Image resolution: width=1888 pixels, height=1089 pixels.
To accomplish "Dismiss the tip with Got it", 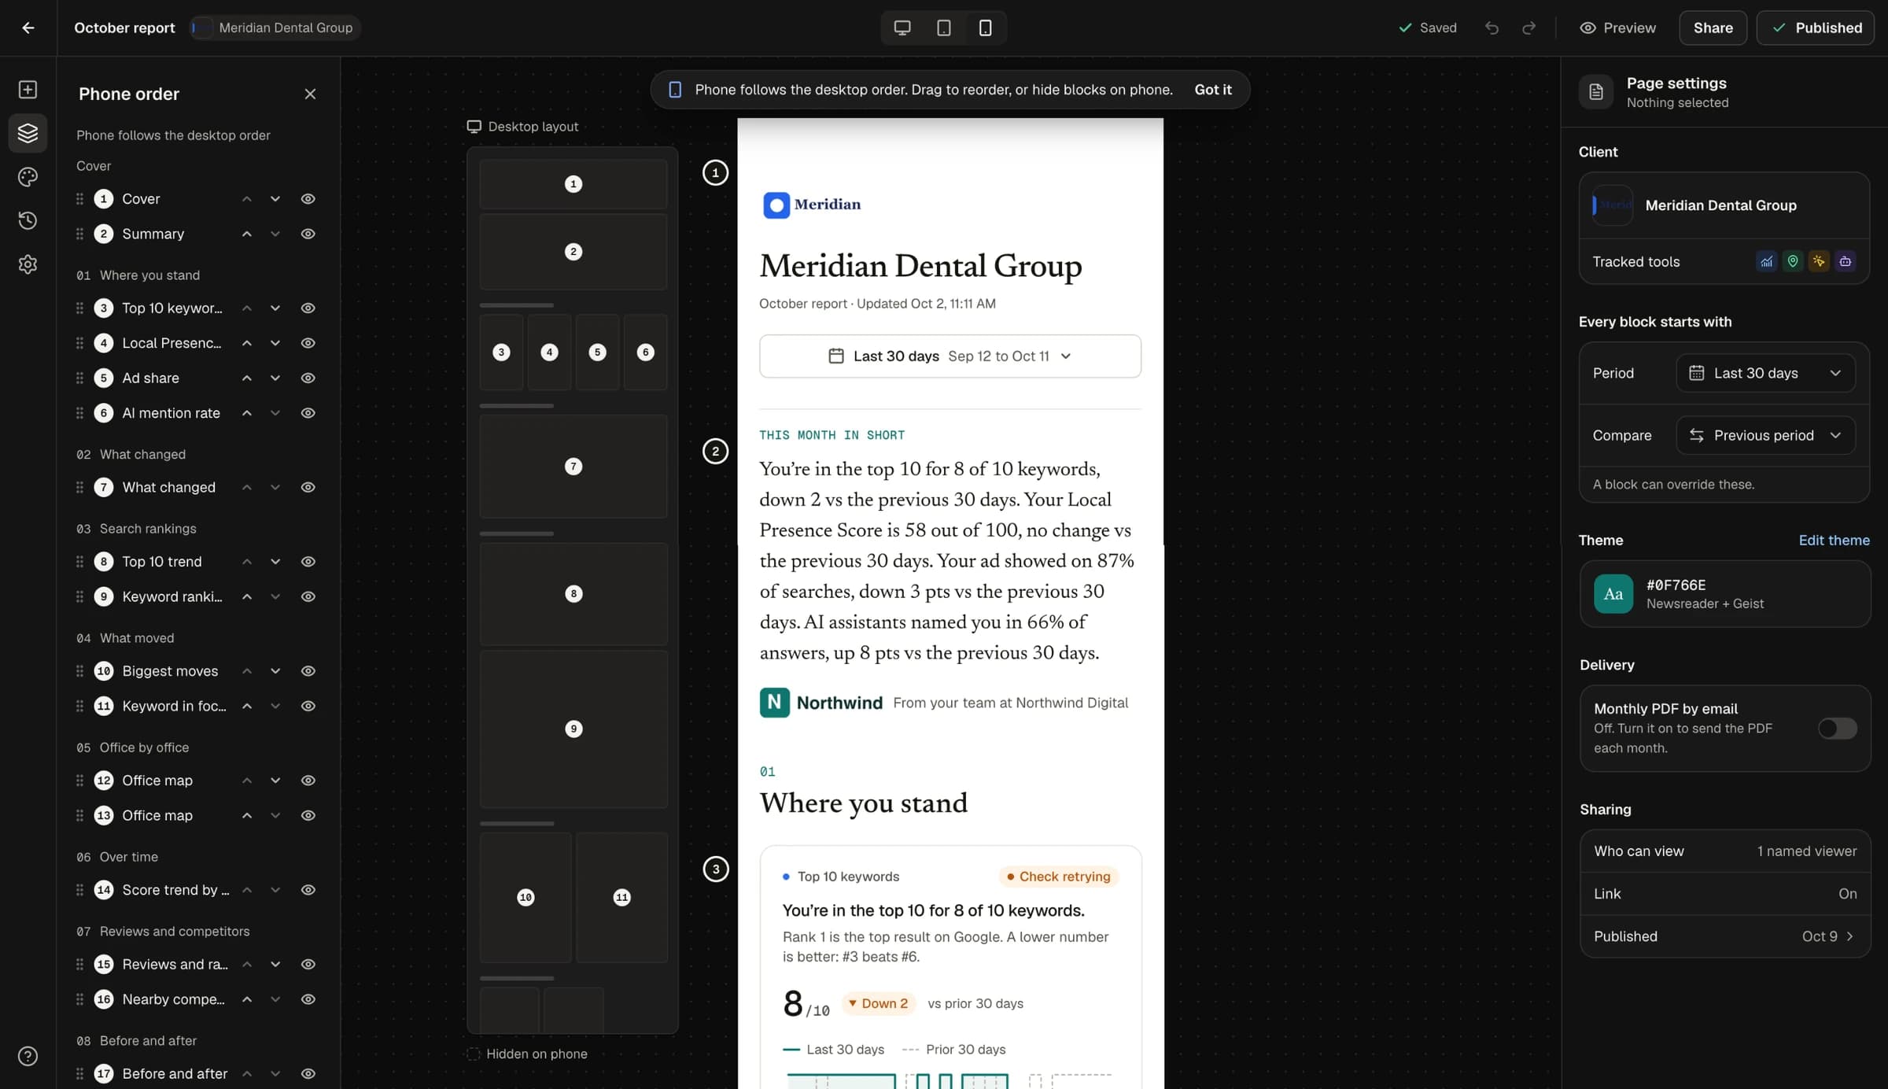I will 1212,90.
